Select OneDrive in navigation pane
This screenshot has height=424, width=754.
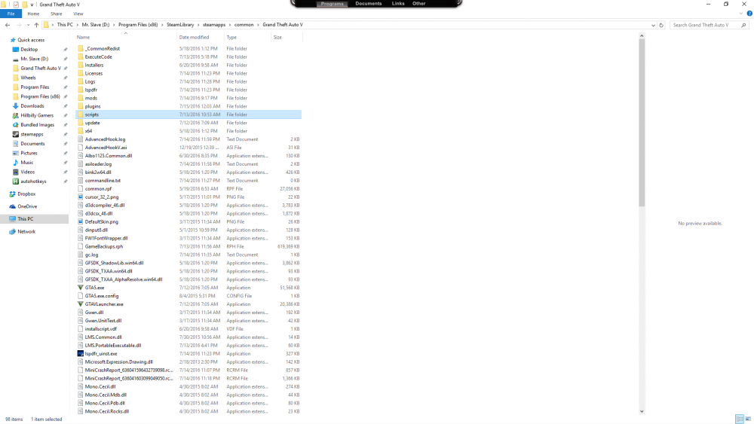pos(27,206)
